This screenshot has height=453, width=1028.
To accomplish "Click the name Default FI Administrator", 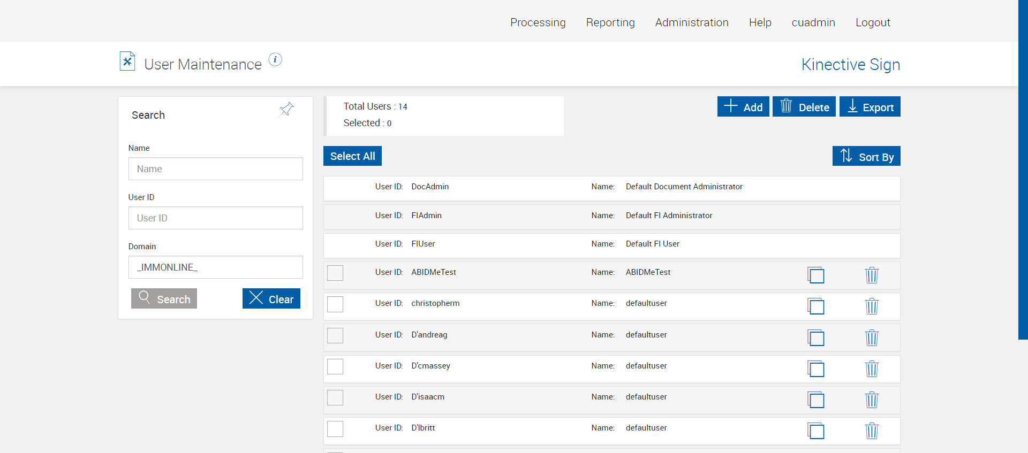I will coord(669,216).
